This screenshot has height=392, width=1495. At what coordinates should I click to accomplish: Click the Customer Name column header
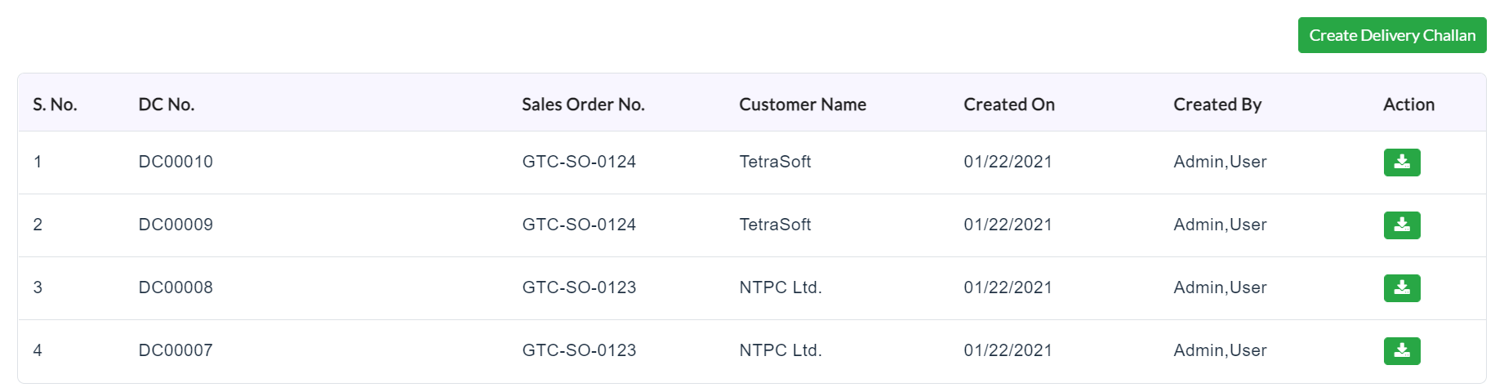click(803, 105)
